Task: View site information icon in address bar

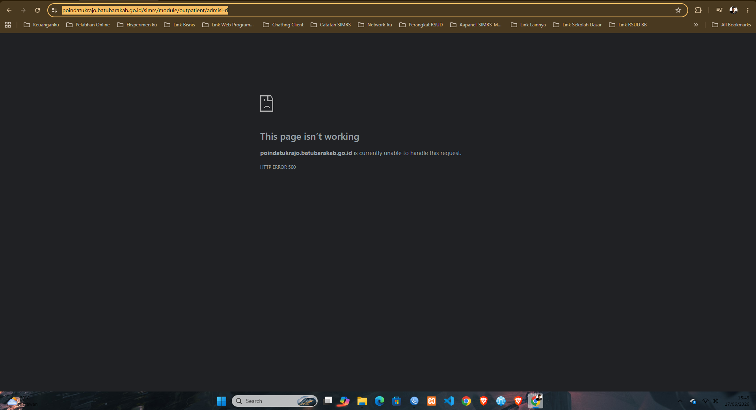Action: click(54, 10)
